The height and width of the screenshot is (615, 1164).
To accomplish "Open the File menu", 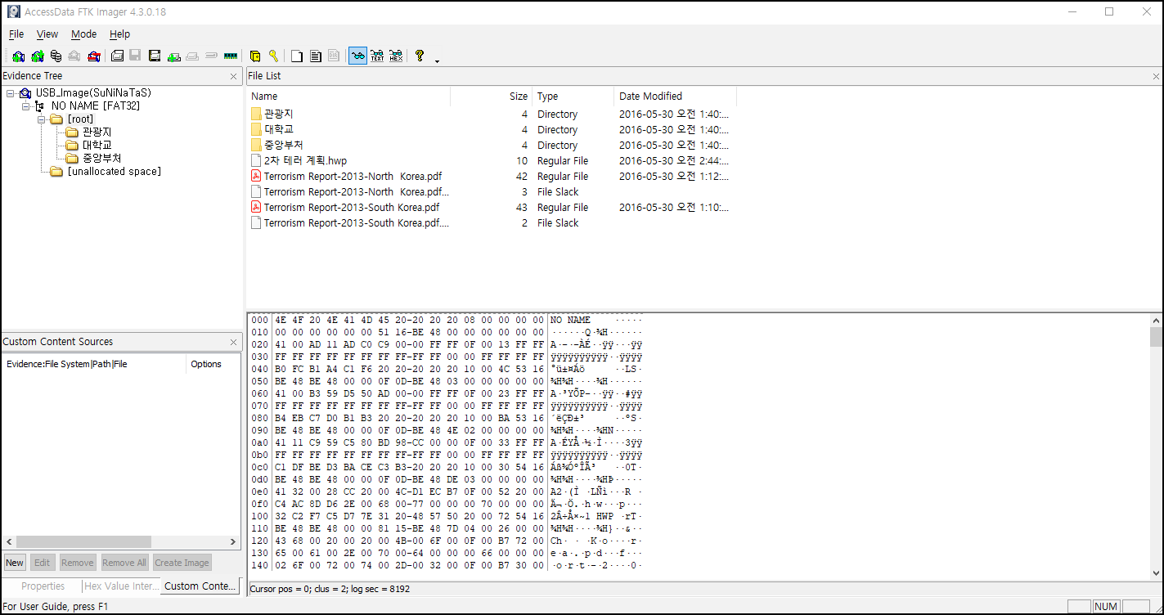I will 16,34.
